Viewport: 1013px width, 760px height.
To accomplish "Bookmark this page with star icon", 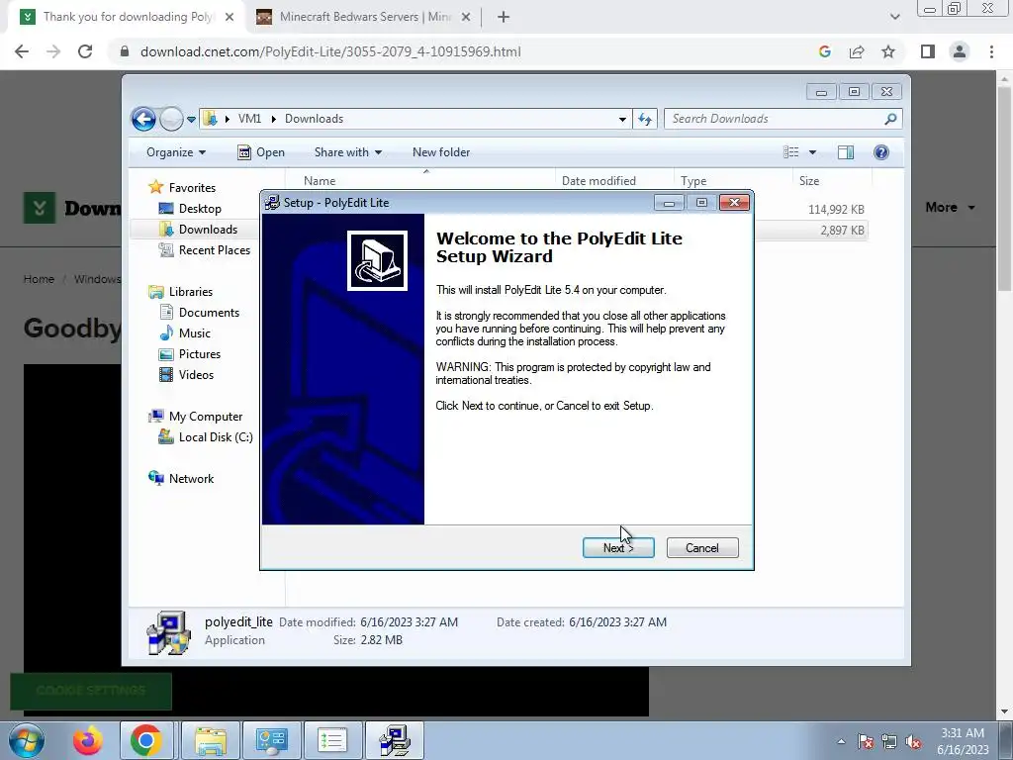I will [888, 51].
